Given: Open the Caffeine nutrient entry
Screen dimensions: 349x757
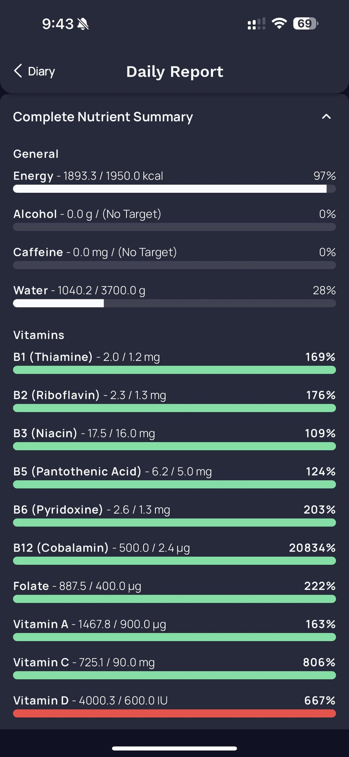Looking at the screenshot, I should pyautogui.click(x=38, y=252).
